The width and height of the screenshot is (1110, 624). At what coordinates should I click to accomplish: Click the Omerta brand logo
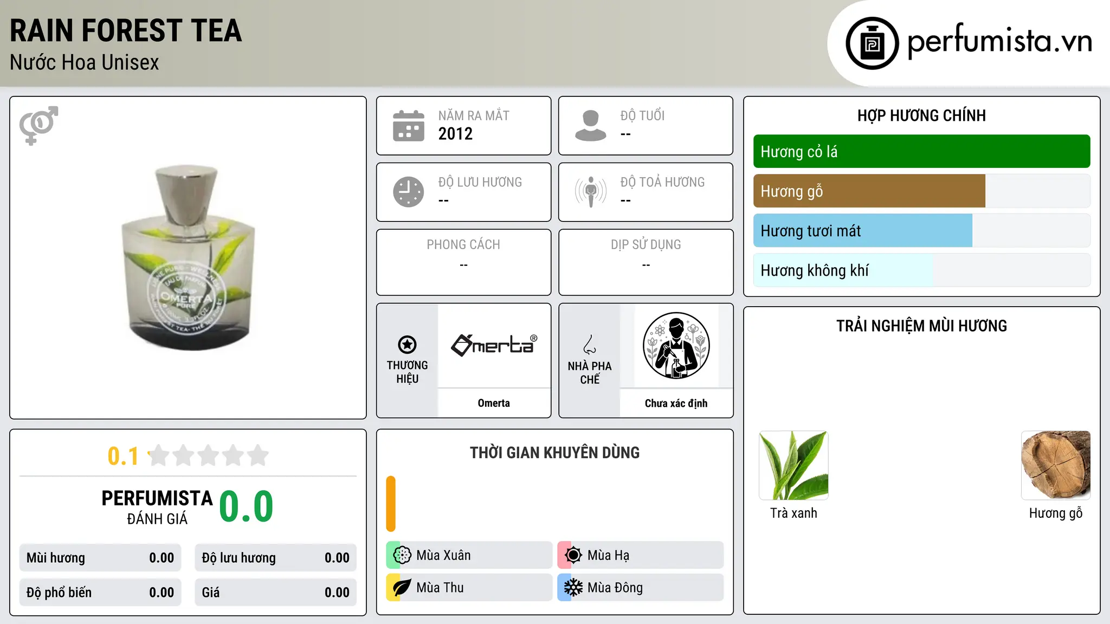[494, 345]
